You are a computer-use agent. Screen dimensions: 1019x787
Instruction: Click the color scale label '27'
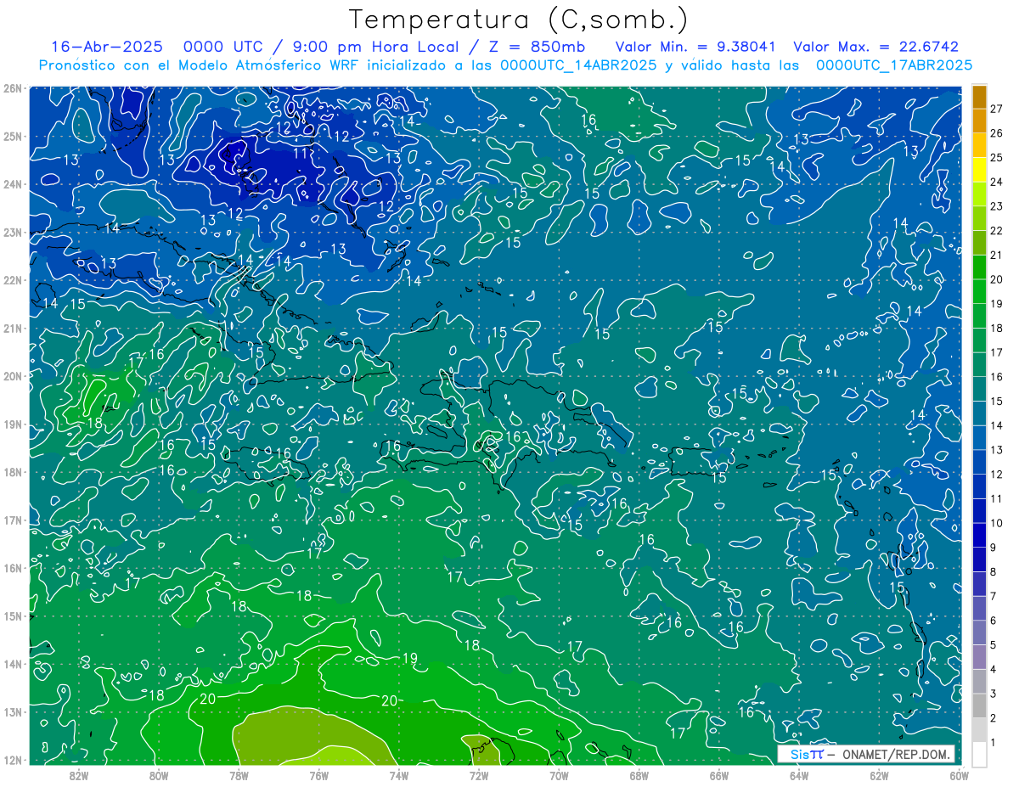[997, 109]
